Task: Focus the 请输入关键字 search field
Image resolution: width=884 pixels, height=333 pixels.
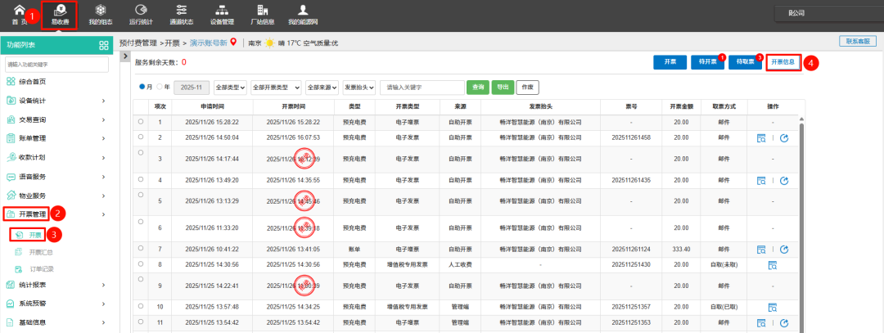Action: point(422,88)
